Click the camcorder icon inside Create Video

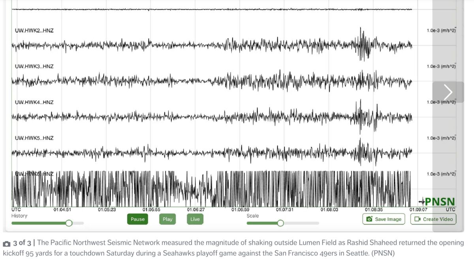pos(417,219)
